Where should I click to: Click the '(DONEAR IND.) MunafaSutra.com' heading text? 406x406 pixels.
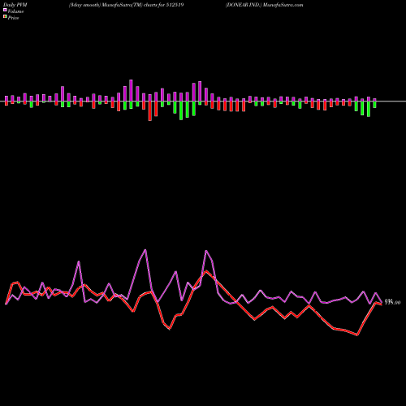click(x=264, y=5)
